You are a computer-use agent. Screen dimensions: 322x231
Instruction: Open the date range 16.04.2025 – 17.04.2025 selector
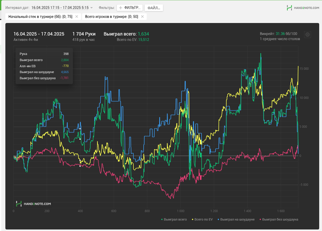click(x=60, y=8)
